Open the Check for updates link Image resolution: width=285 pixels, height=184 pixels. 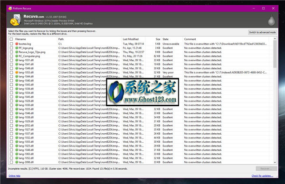pyautogui.click(x=262, y=176)
